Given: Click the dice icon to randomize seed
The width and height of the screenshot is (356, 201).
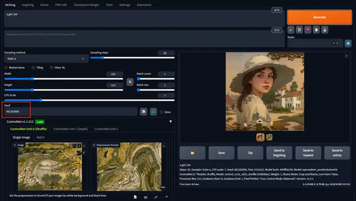Looking at the screenshot, I should (143, 112).
